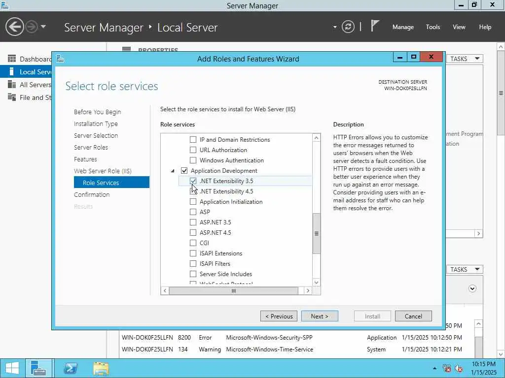
Task: Refresh Server Manager with the refresh icon
Action: tap(348, 27)
